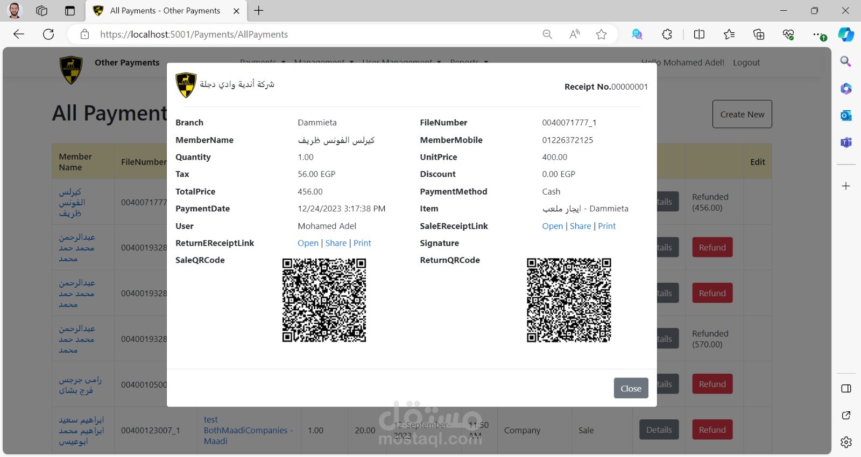Click the Logout link
The width and height of the screenshot is (861, 457).
point(746,62)
